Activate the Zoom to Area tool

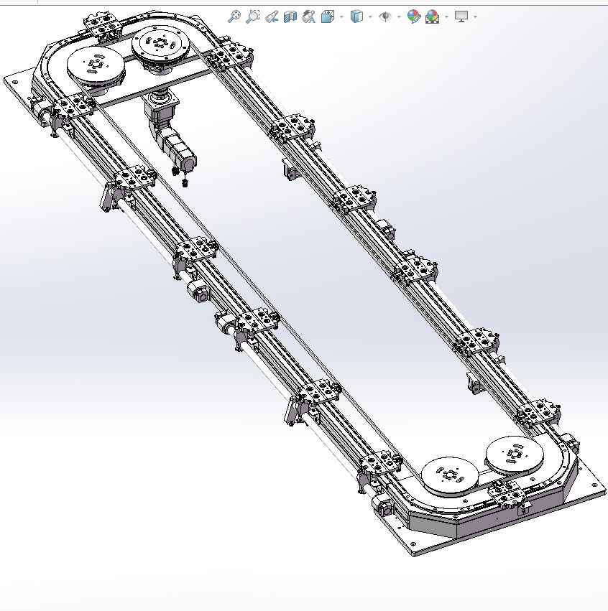click(252, 16)
